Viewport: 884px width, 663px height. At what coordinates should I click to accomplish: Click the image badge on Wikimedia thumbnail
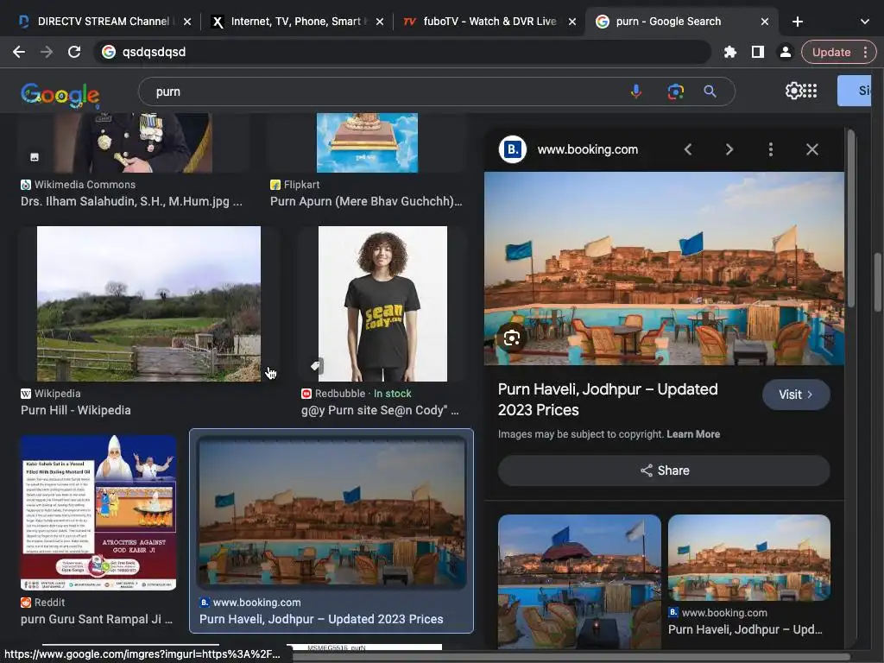(35, 157)
